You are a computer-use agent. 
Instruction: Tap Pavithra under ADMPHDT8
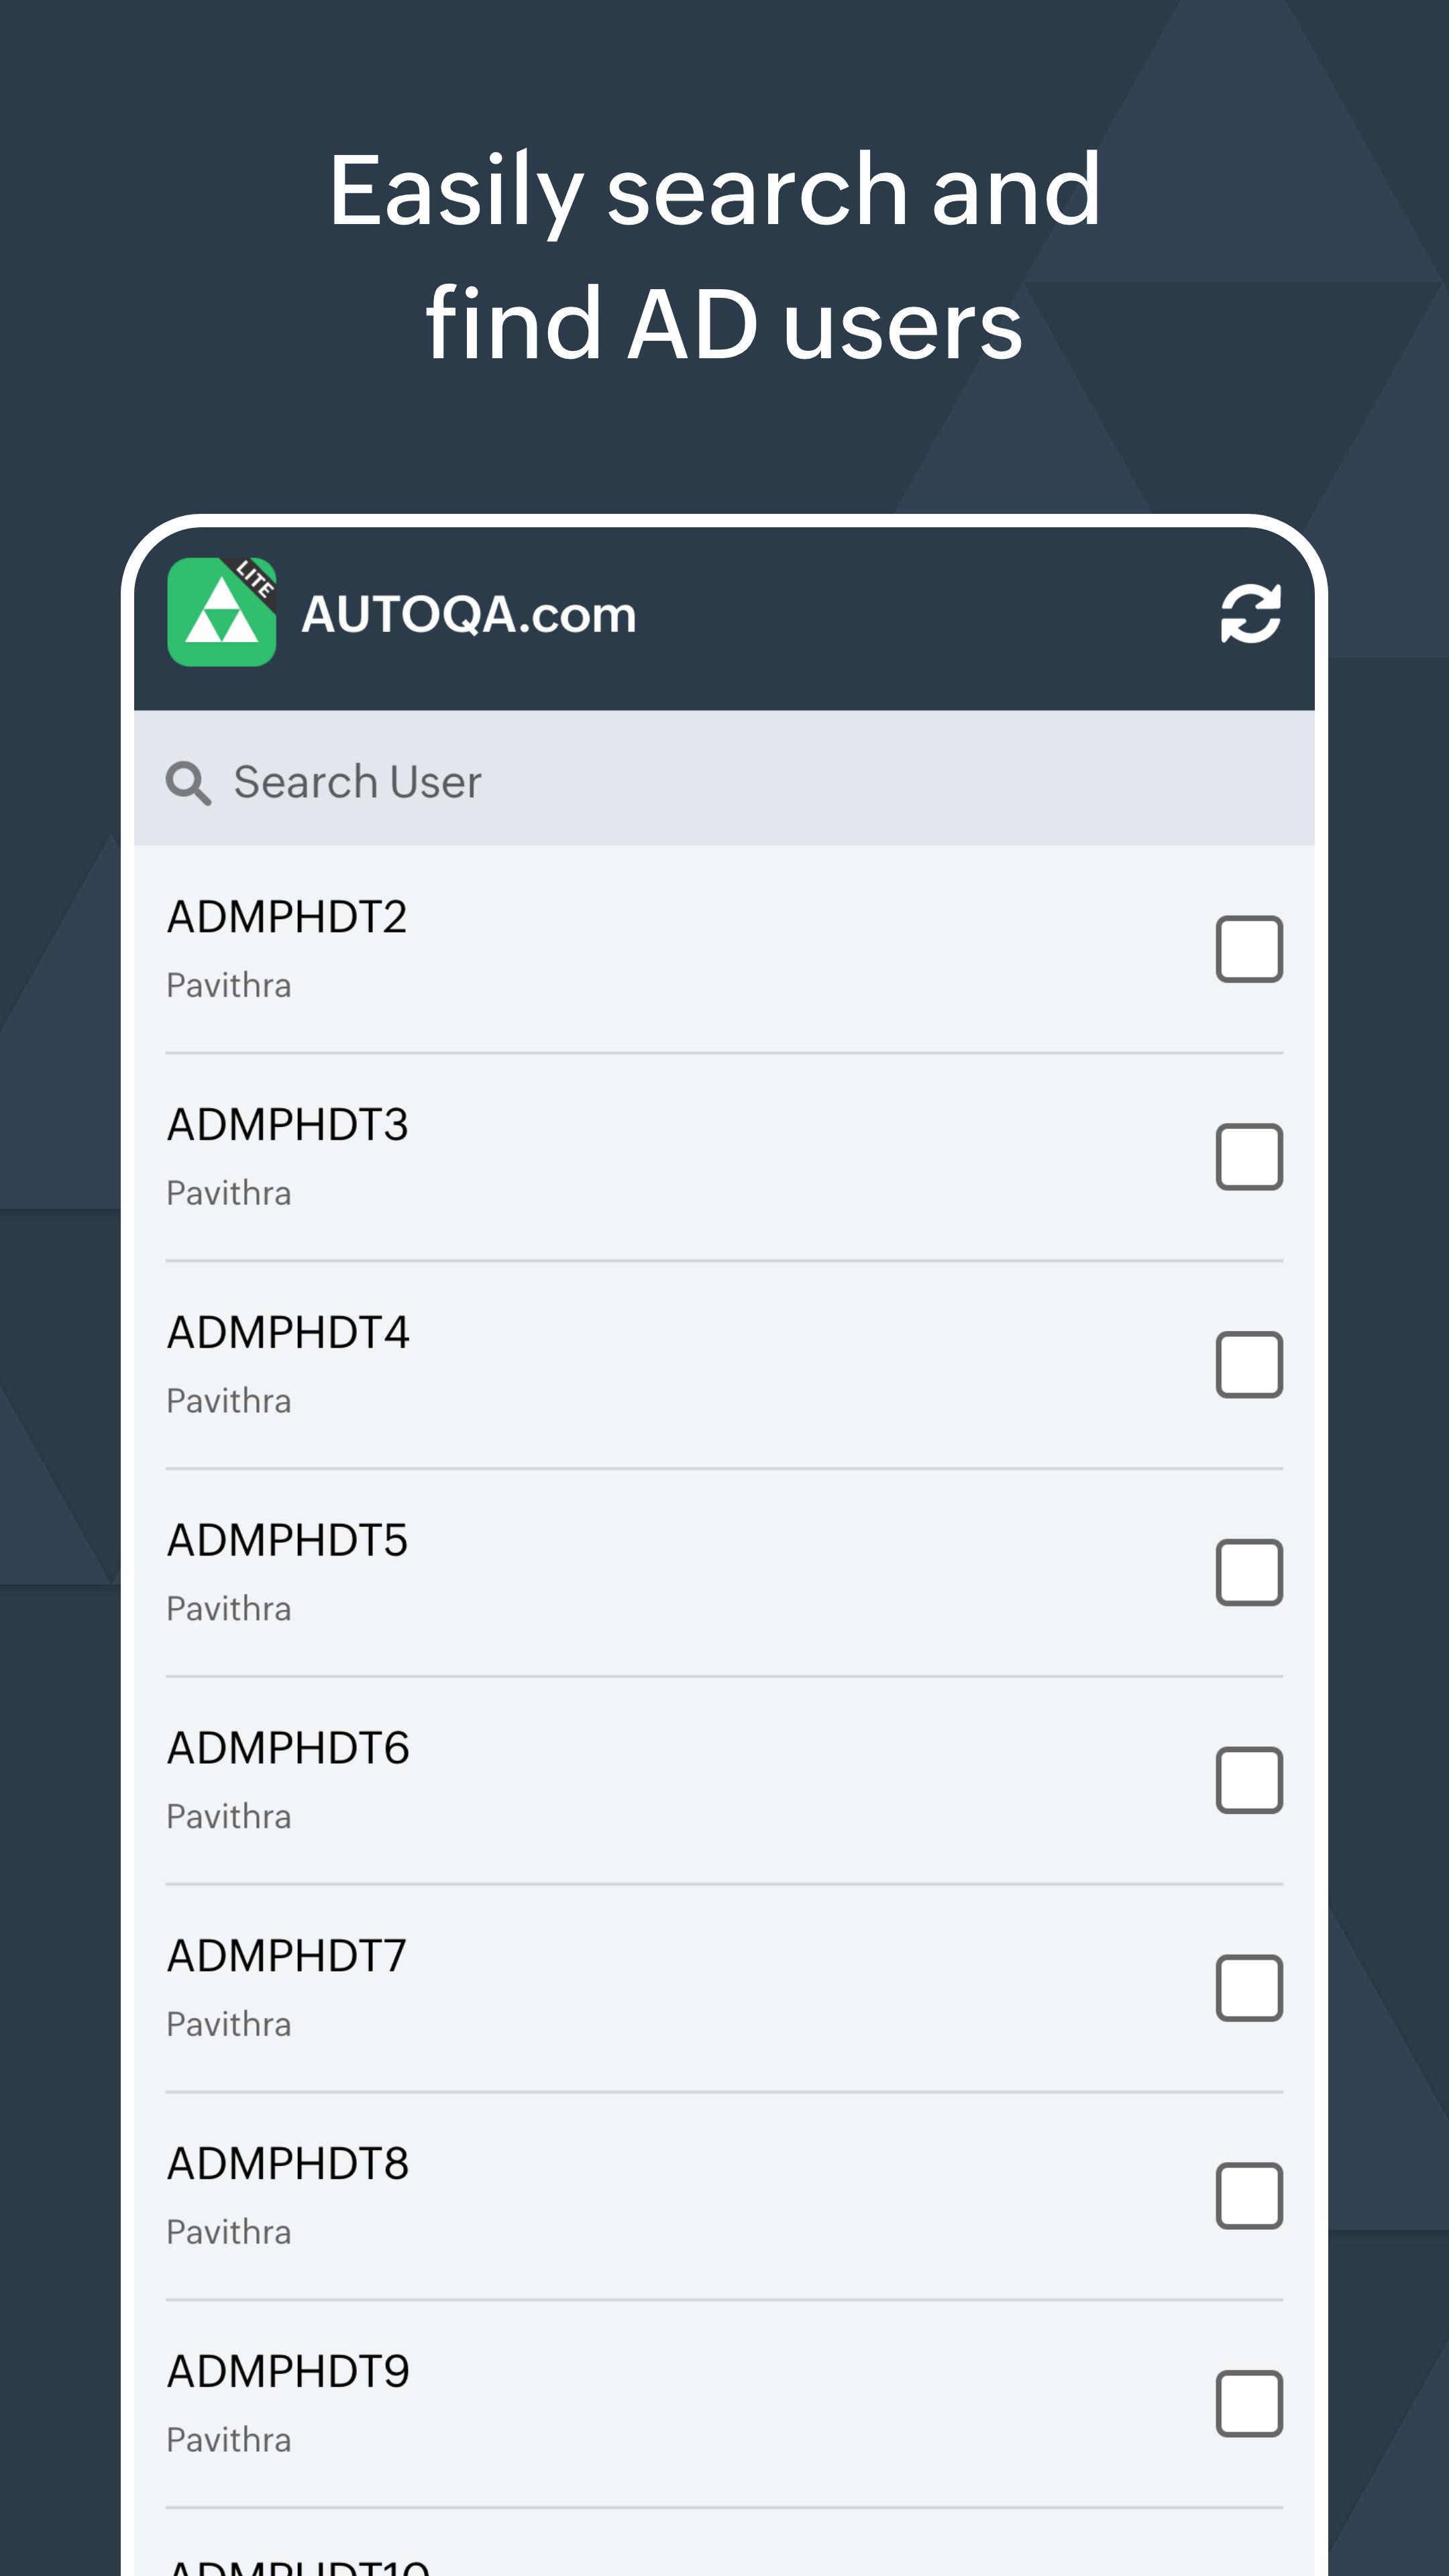click(x=229, y=2232)
